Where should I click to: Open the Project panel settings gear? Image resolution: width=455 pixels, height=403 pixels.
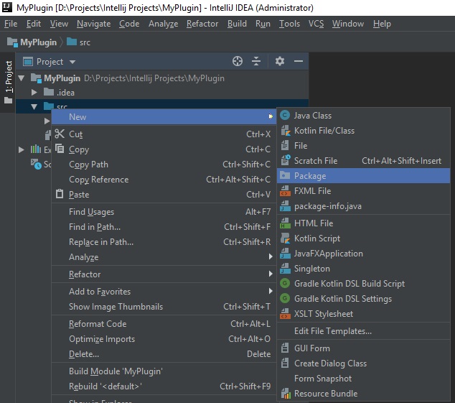[x=280, y=61]
